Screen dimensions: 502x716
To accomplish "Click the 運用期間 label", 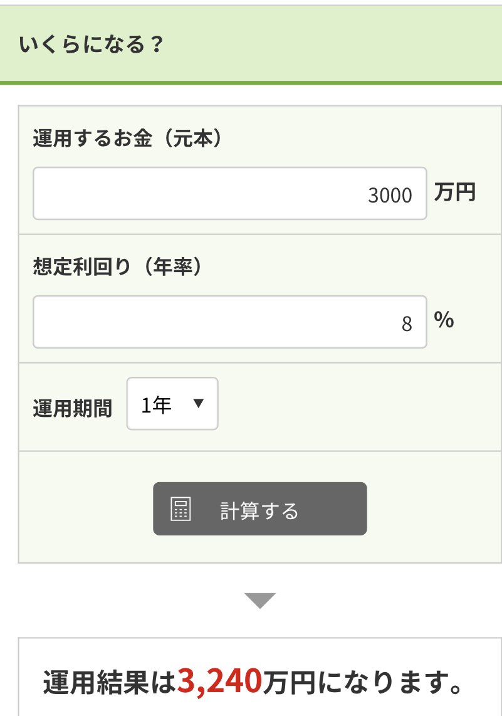I will click(x=73, y=408).
